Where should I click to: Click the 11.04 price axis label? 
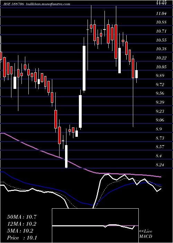click(x=161, y=14)
